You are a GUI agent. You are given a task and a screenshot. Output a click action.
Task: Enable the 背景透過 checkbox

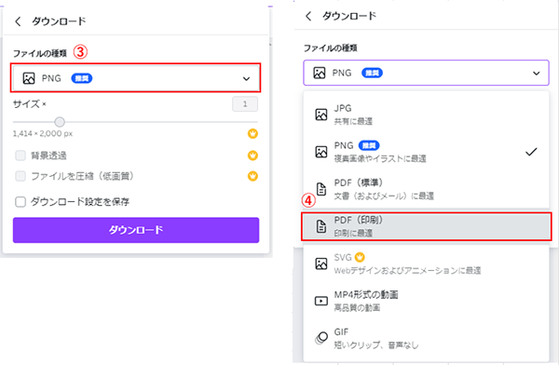[20, 155]
